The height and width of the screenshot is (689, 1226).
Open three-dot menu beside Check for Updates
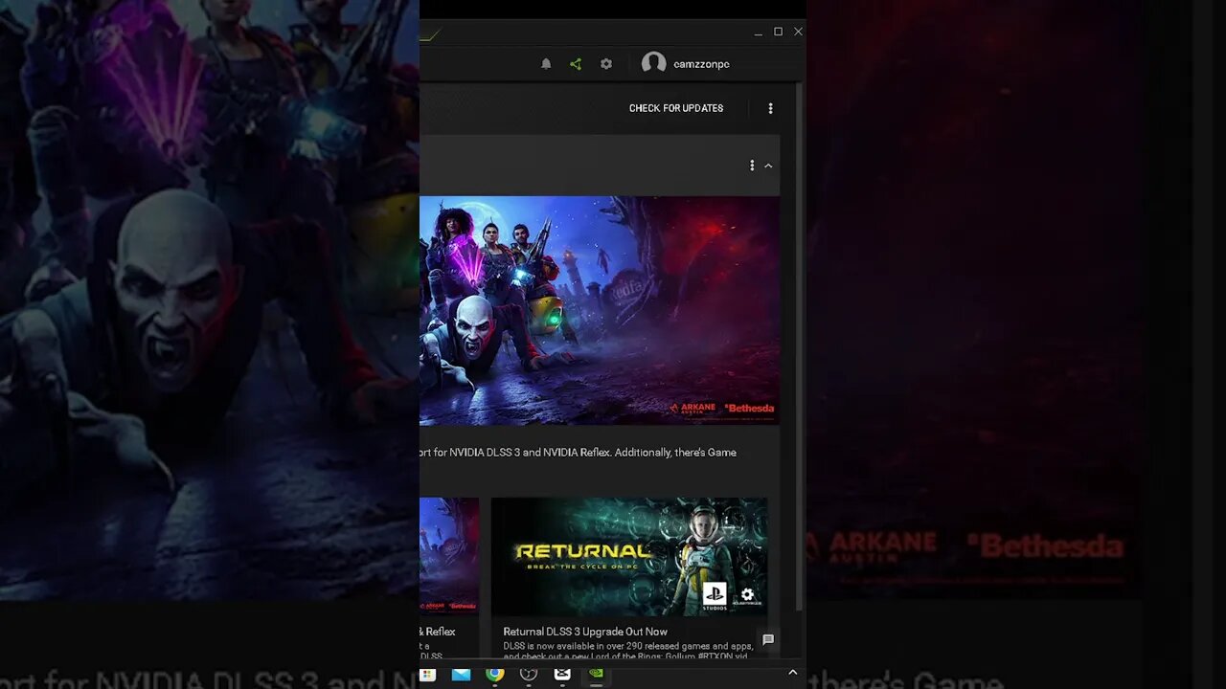(x=770, y=108)
